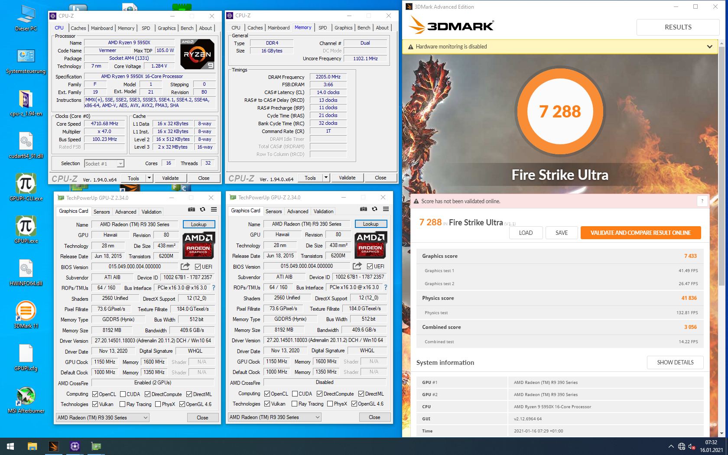Toggle PhysX checkbox in right GPU-Z
The height and width of the screenshot is (455, 728).
(330, 404)
